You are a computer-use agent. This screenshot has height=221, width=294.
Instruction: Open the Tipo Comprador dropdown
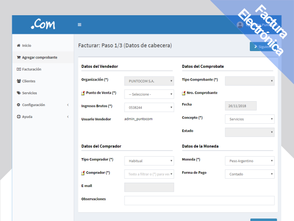point(149,161)
